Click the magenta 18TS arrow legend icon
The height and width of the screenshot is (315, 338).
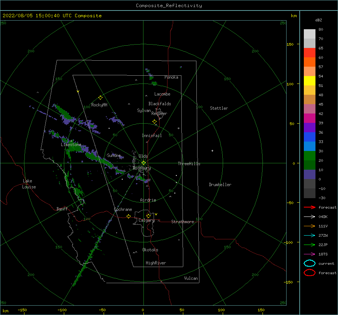[309, 254]
